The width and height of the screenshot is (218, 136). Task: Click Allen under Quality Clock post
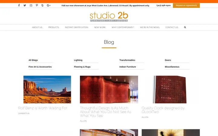(x=145, y=117)
